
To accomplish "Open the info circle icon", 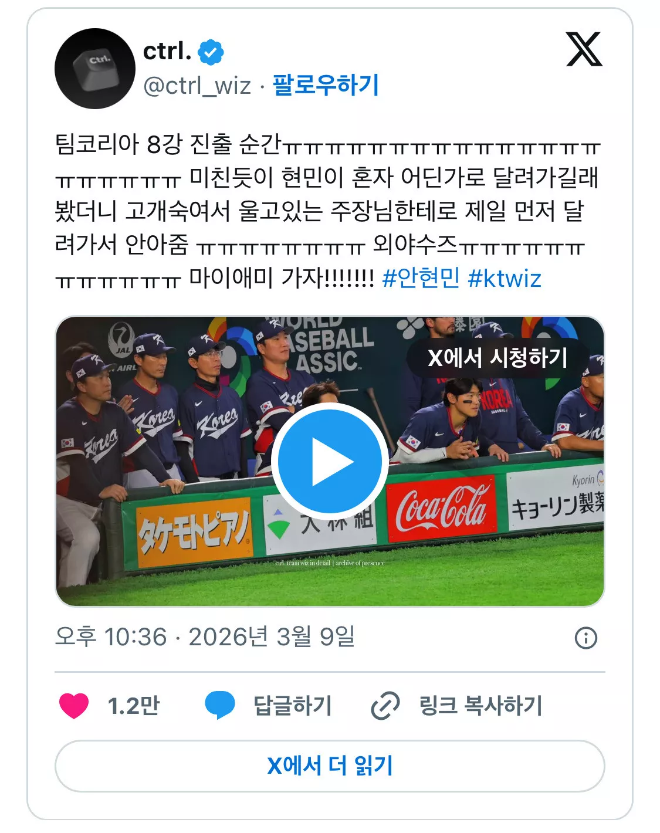I will pos(586,638).
